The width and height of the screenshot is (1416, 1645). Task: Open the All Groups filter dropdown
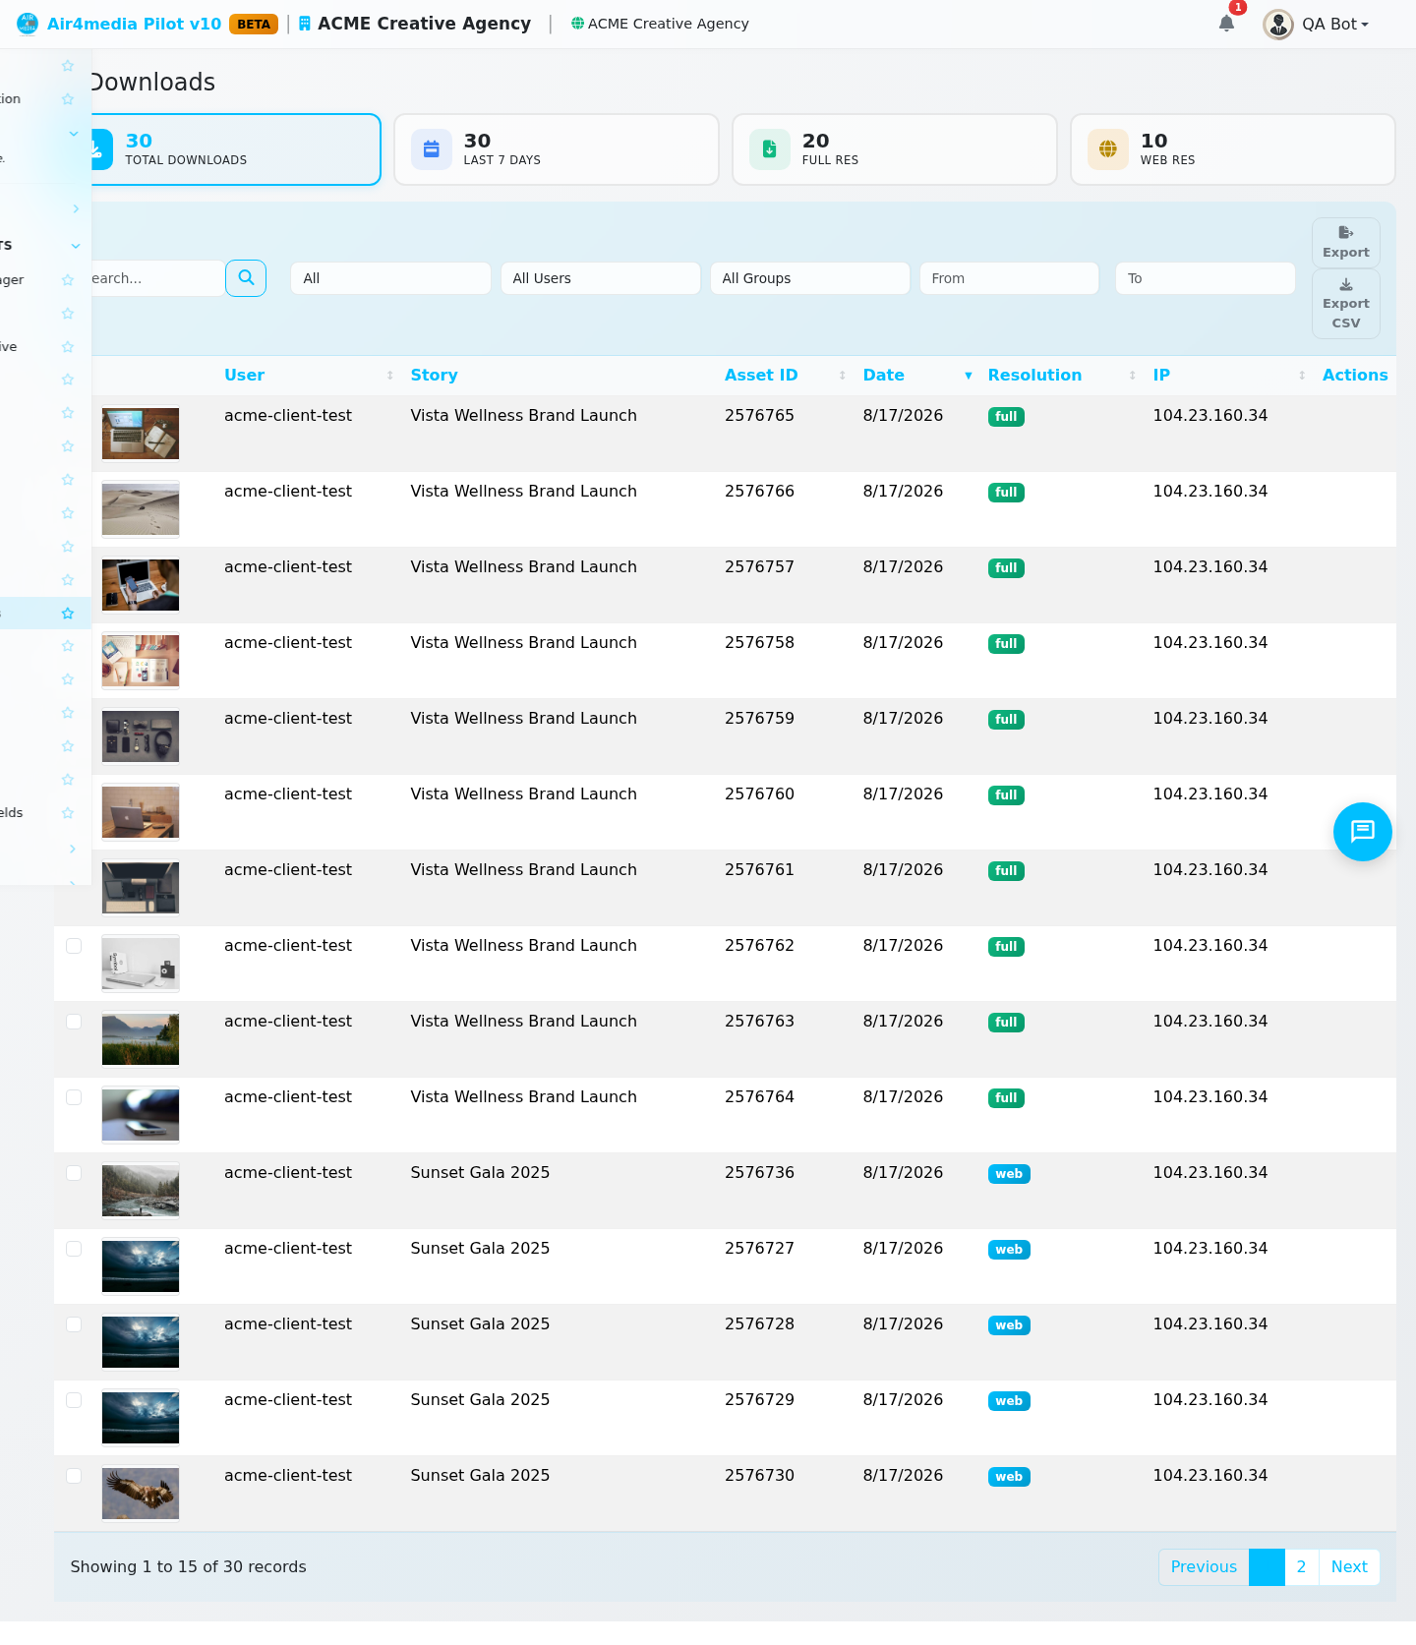pos(810,278)
